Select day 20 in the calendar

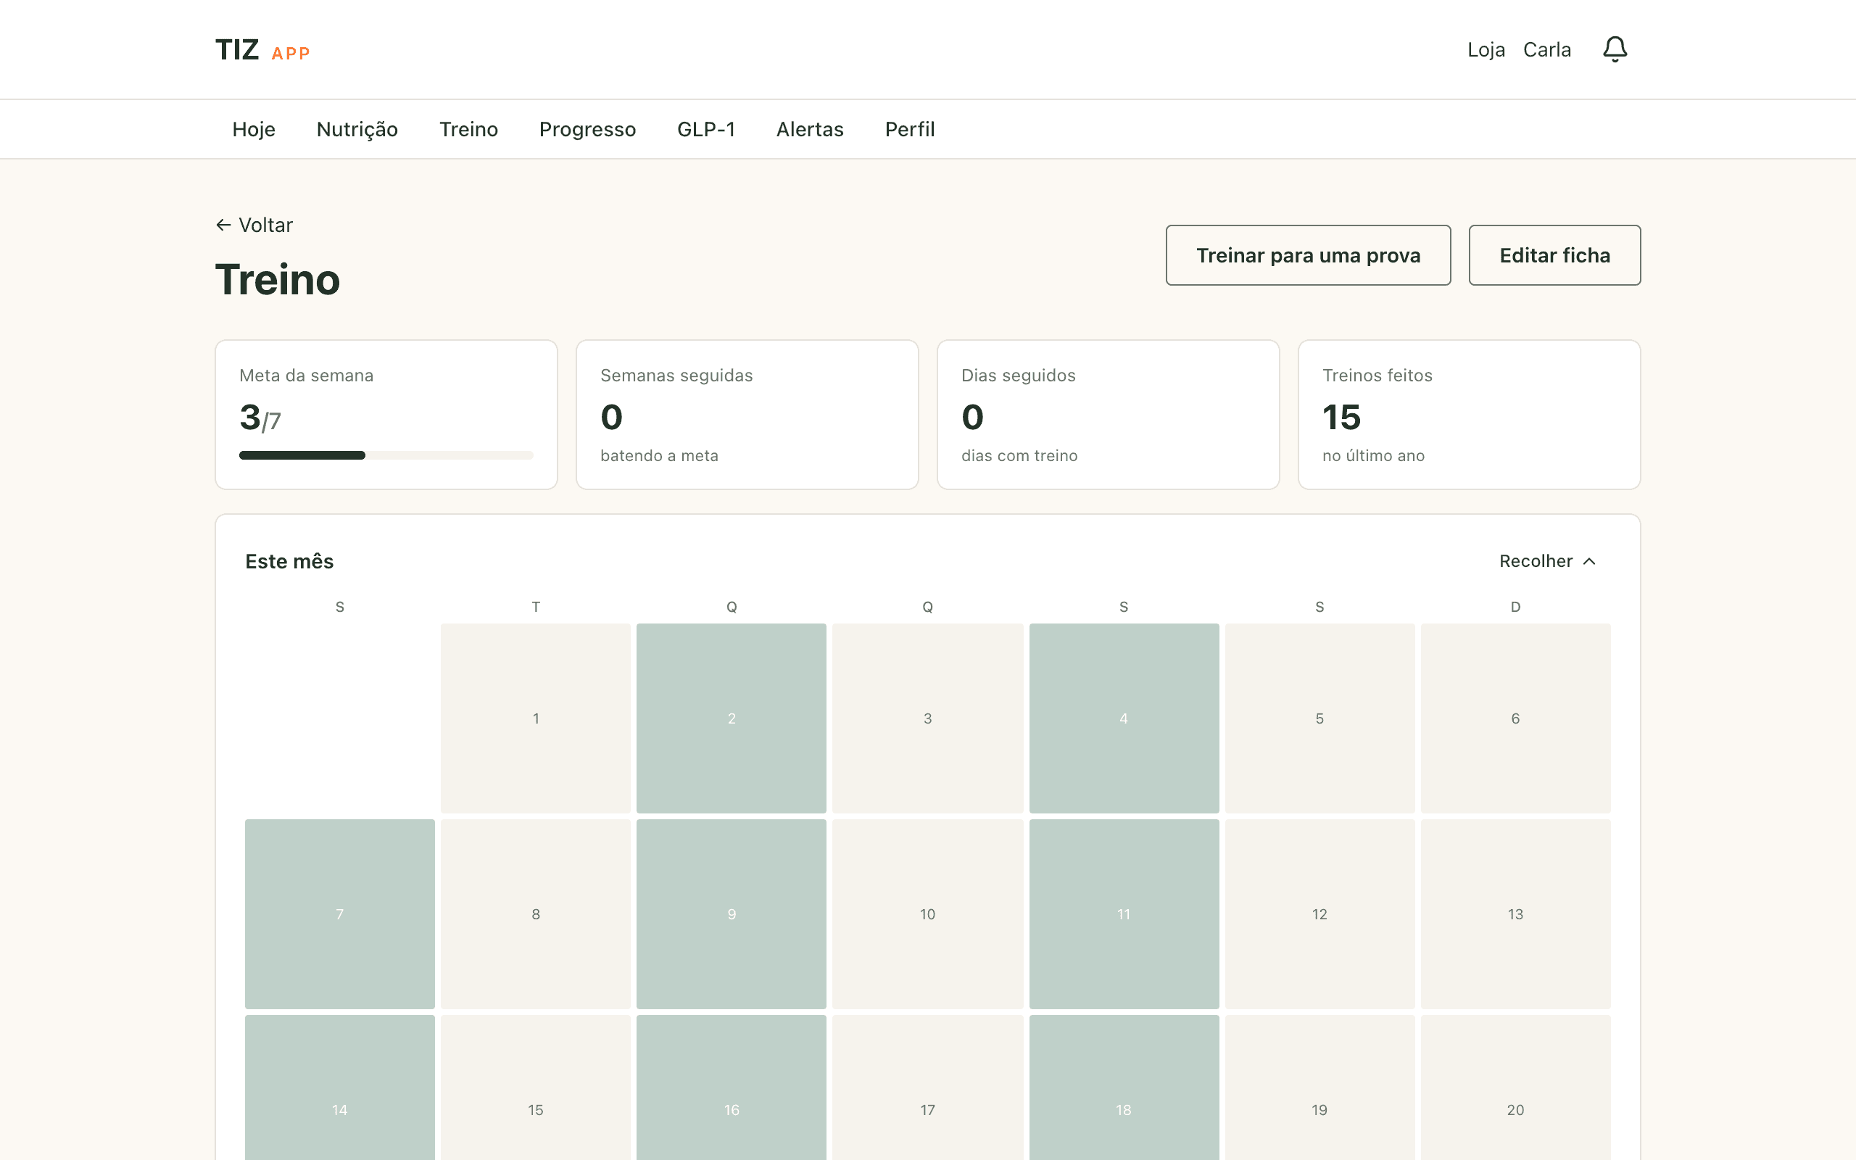tap(1515, 1088)
